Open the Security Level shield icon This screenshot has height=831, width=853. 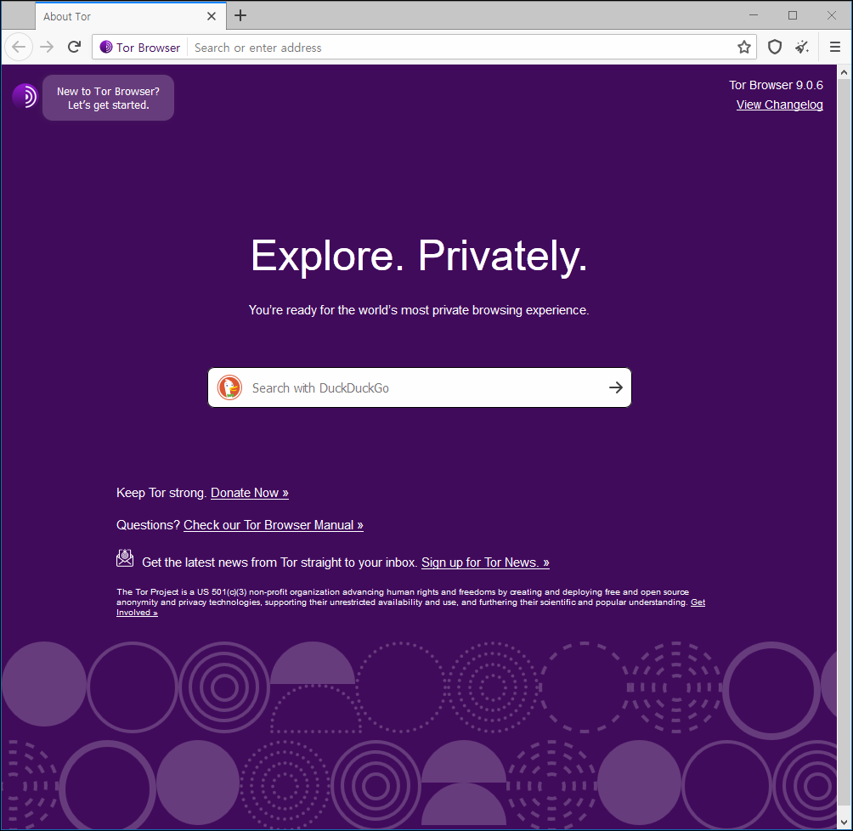coord(775,48)
